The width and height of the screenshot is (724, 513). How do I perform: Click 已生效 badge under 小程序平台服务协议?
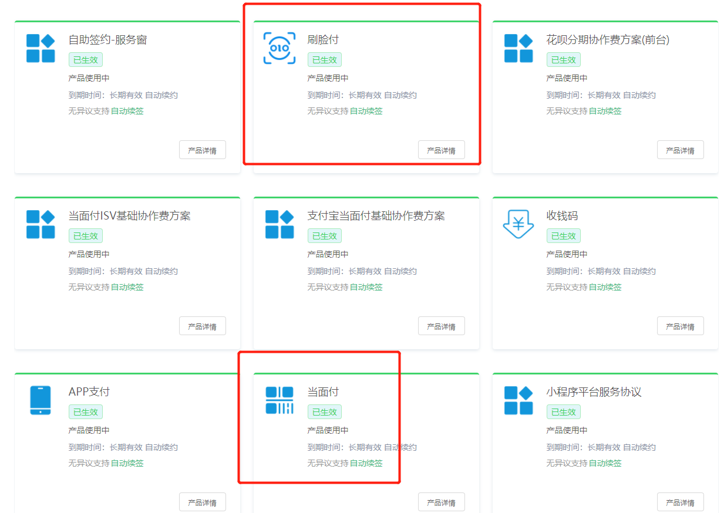pos(564,412)
